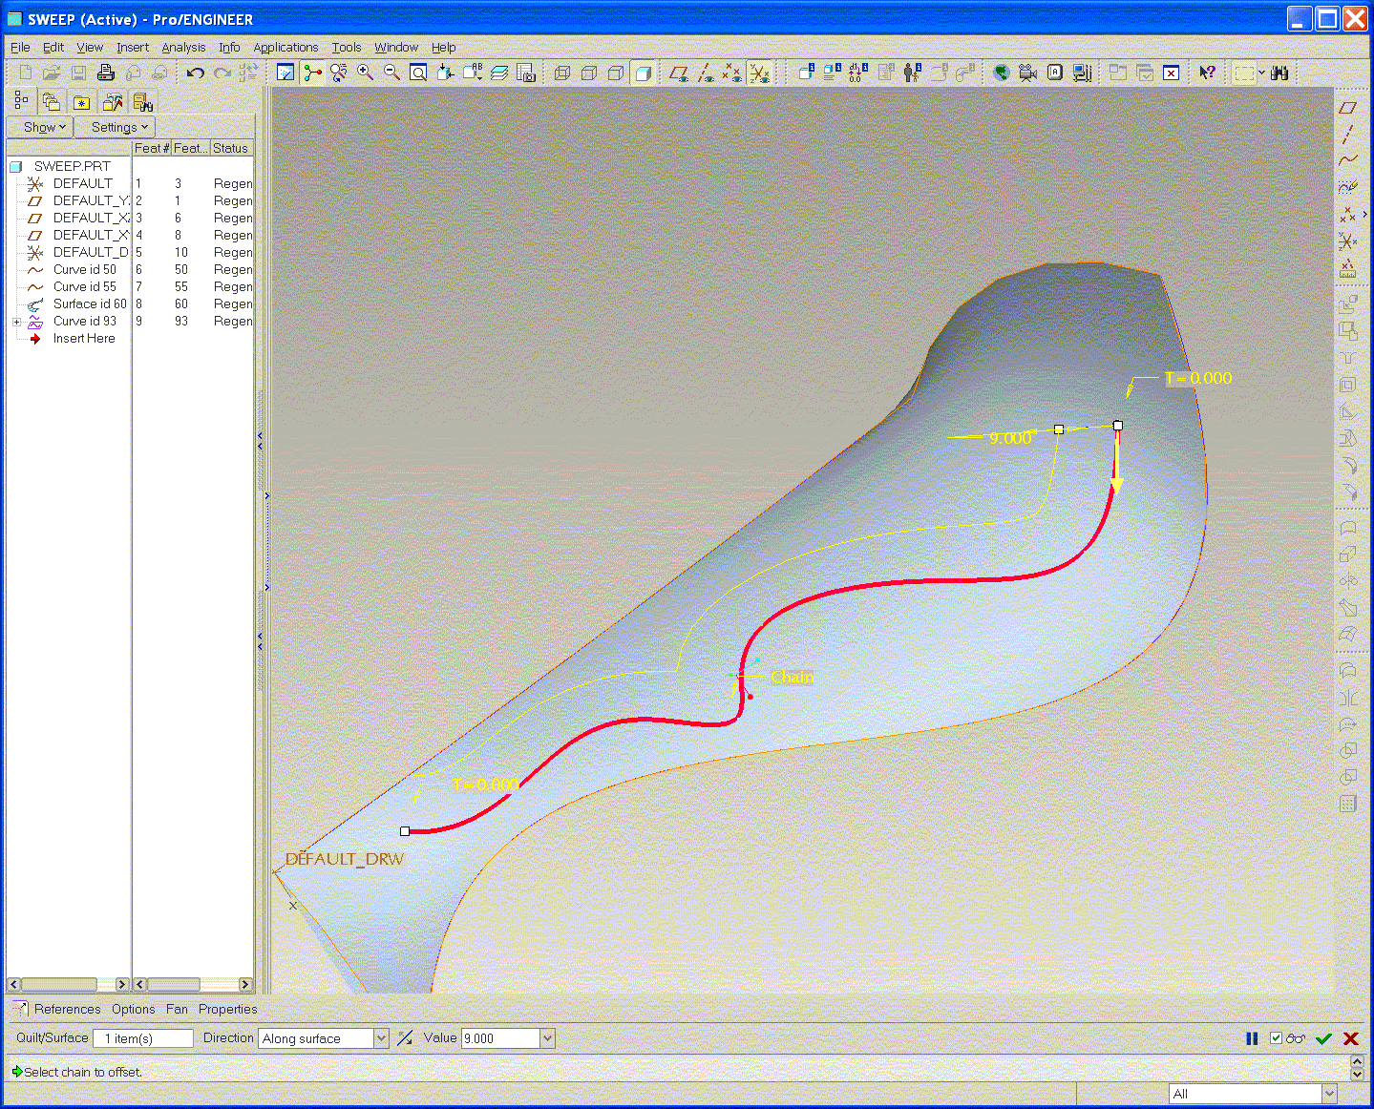Toggle the preview glasses checkbox
Image resolution: width=1374 pixels, height=1109 pixels.
pyautogui.click(x=1277, y=1038)
